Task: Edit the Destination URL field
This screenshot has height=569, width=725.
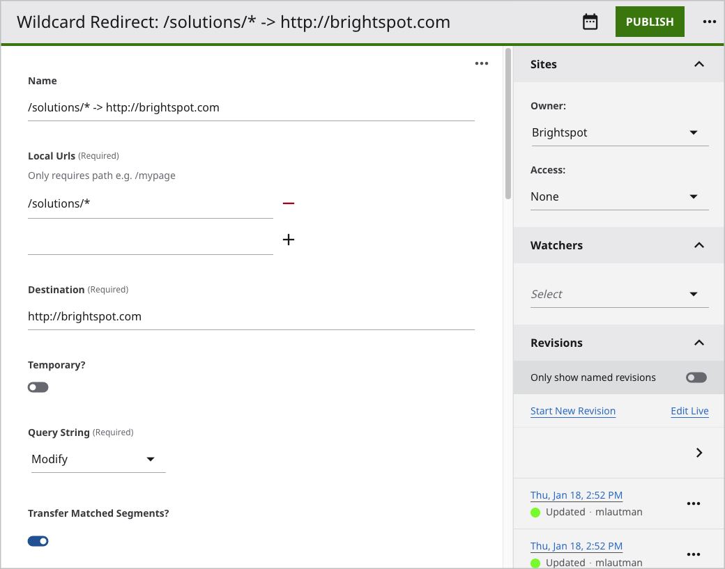Action: [x=251, y=316]
